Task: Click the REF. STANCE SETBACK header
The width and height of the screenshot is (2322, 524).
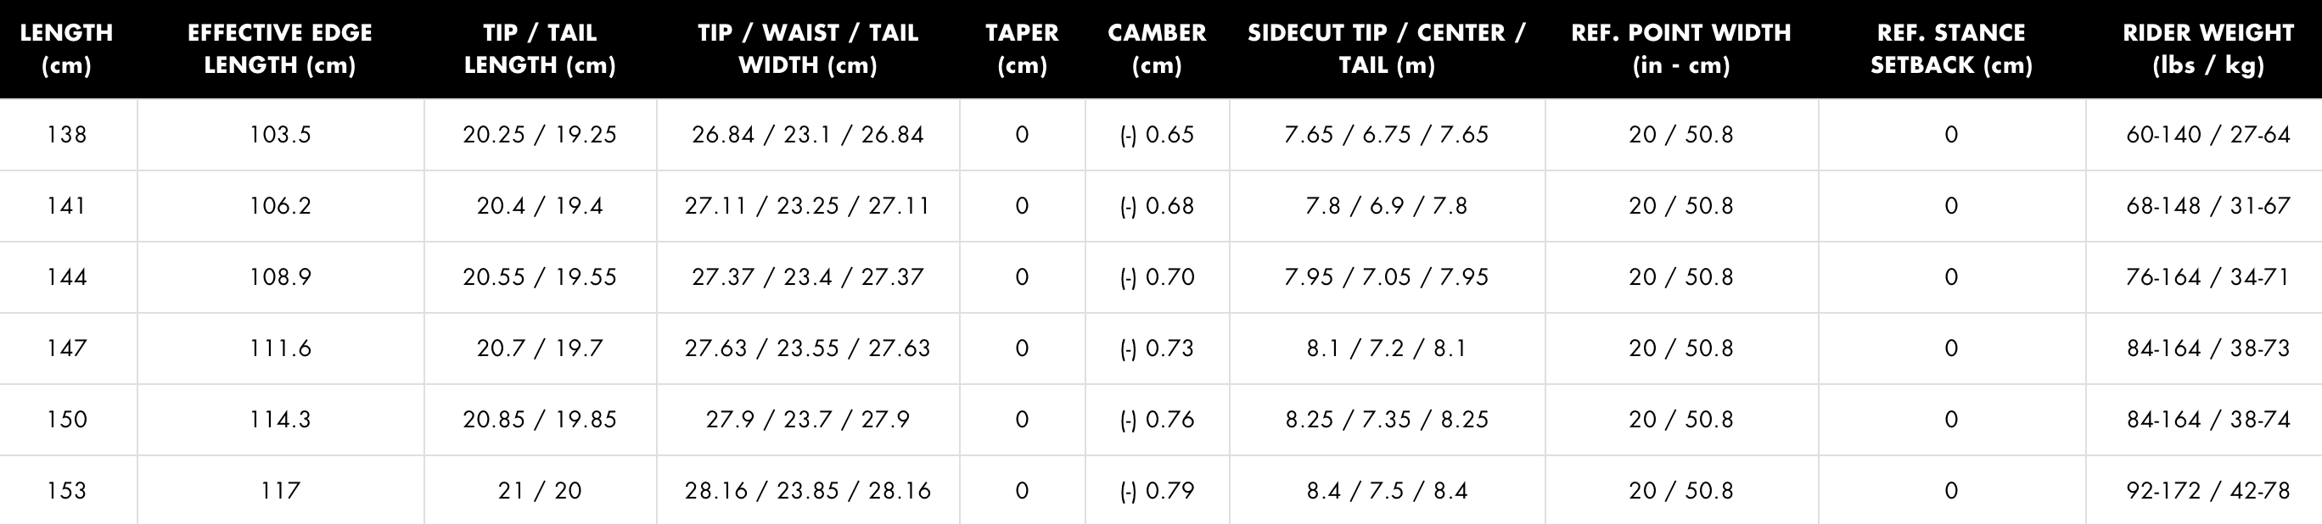Action: click(1950, 48)
